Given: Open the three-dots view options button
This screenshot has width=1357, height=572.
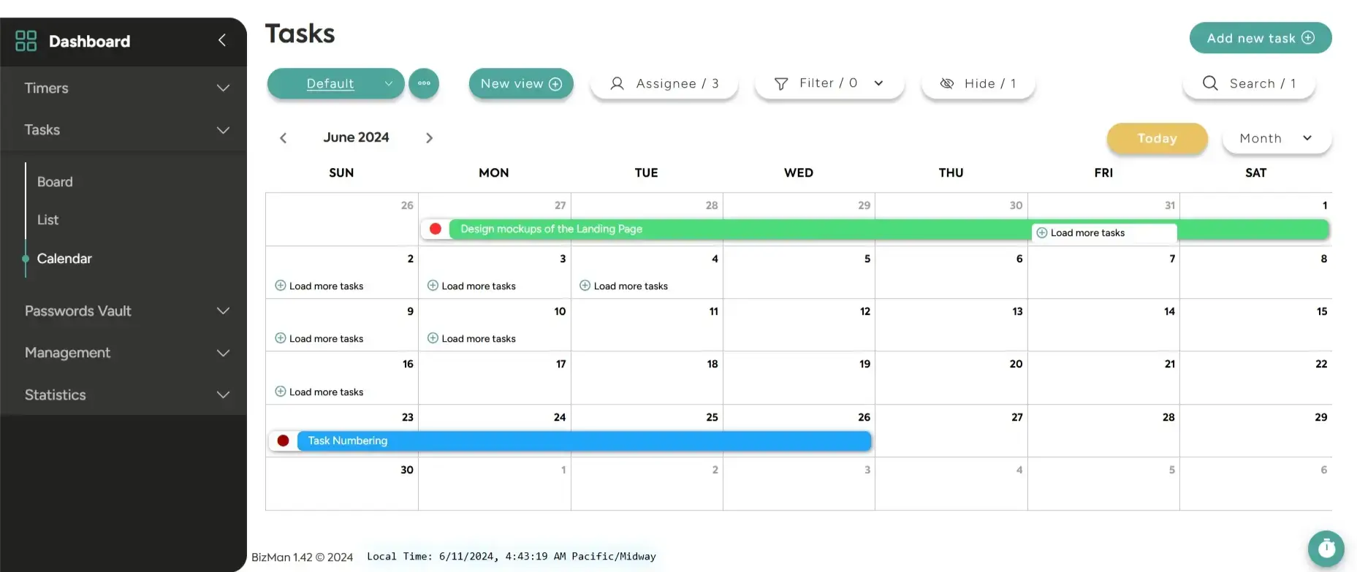Looking at the screenshot, I should [424, 83].
